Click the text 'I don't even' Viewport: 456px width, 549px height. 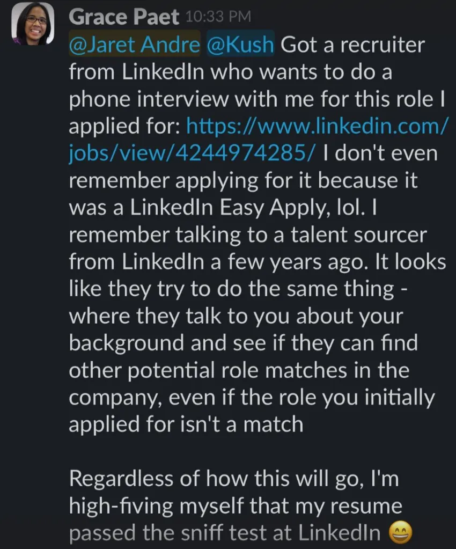click(x=380, y=153)
